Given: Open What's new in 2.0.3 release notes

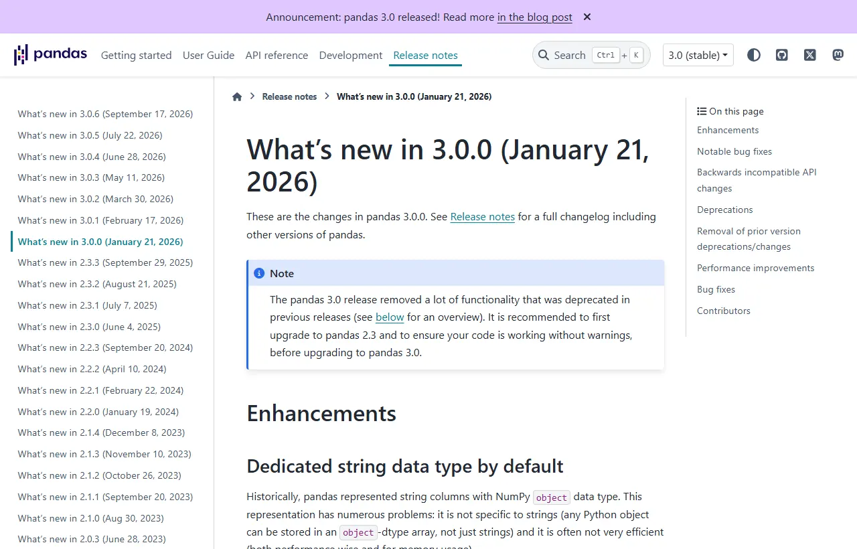Looking at the screenshot, I should (92, 539).
